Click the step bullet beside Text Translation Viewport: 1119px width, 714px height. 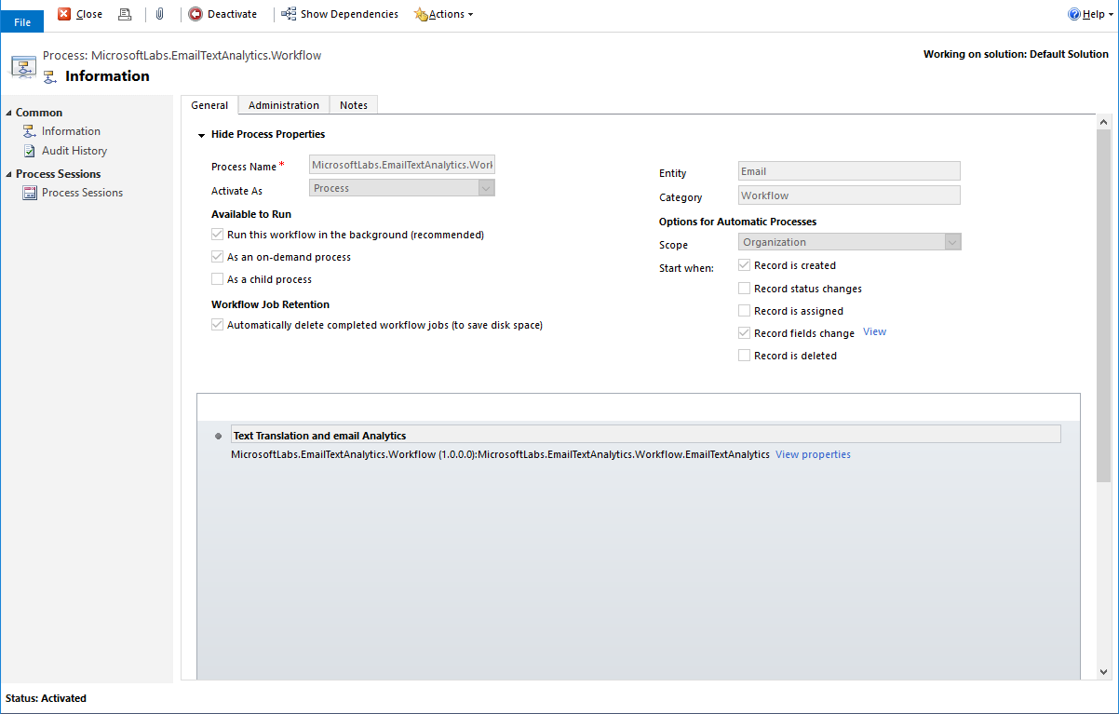pos(219,436)
